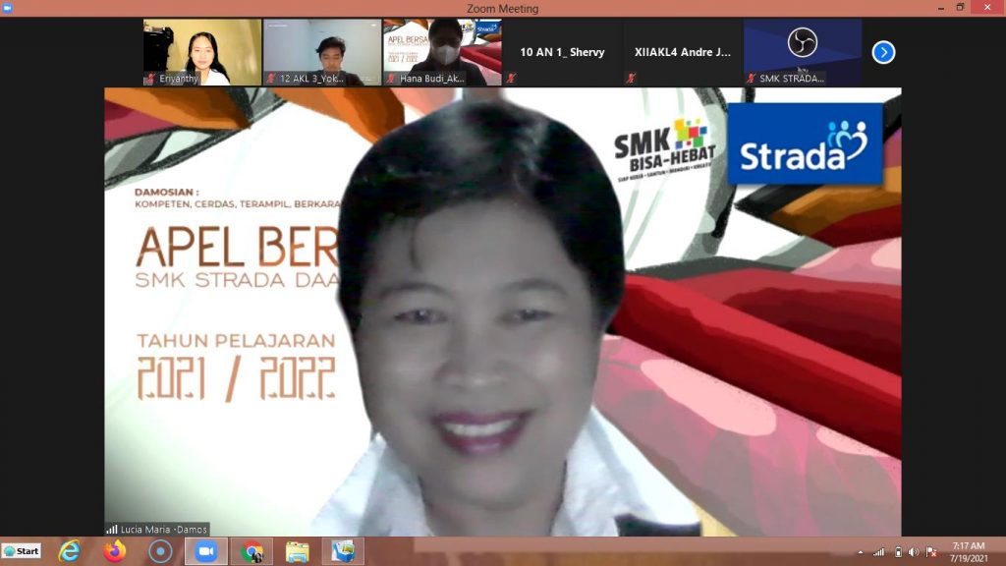
Task: Click the circular recorder icon in taskbar
Action: pyautogui.click(x=160, y=551)
